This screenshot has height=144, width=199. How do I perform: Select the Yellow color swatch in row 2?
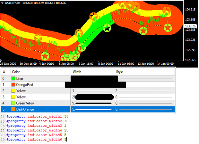pyautogui.click(x=13, y=91)
